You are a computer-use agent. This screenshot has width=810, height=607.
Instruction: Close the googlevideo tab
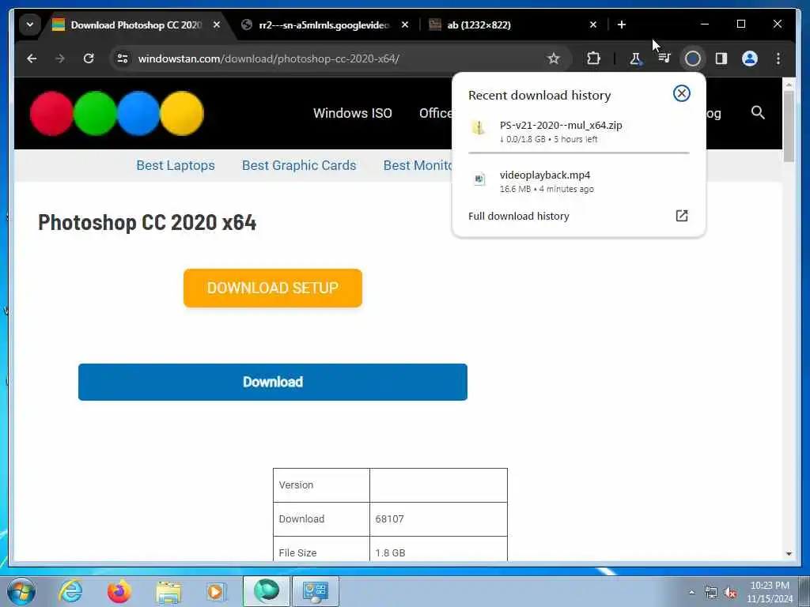click(x=405, y=25)
